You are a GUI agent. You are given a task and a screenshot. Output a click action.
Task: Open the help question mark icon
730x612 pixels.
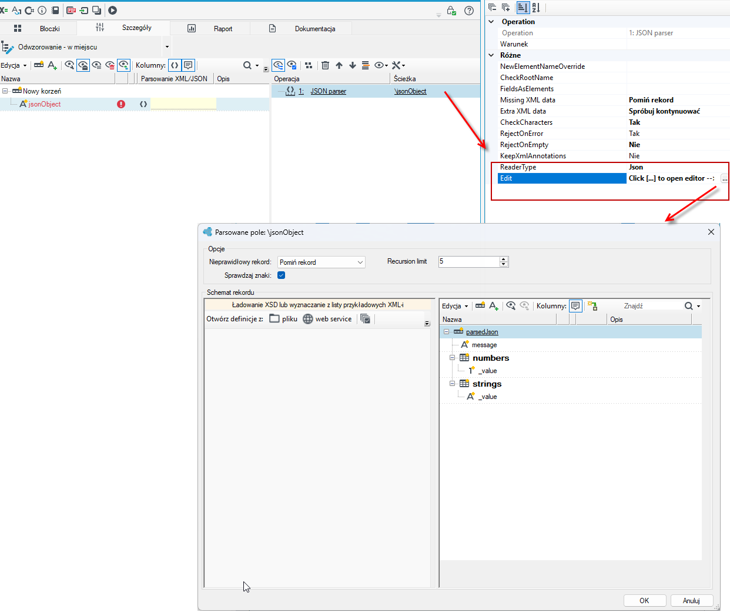[469, 11]
